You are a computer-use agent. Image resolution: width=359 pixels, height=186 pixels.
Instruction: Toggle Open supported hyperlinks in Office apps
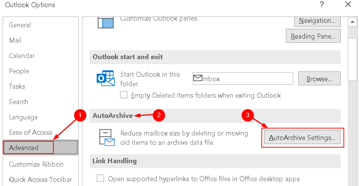(x=100, y=179)
